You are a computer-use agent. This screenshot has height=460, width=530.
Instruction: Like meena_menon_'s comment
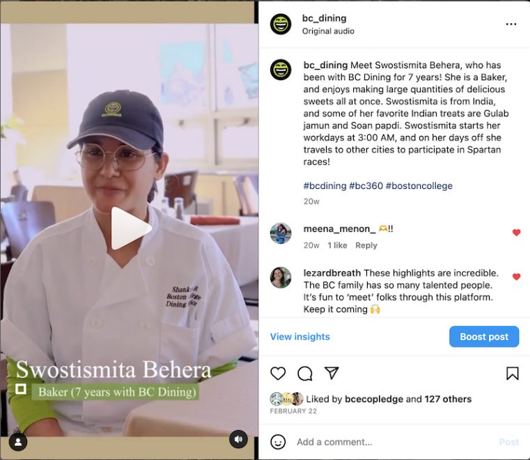tap(516, 232)
